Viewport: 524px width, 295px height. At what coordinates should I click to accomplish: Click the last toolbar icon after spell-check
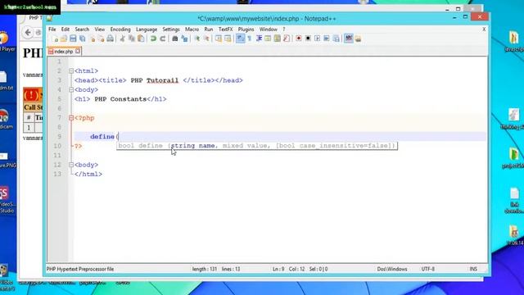coord(358,39)
